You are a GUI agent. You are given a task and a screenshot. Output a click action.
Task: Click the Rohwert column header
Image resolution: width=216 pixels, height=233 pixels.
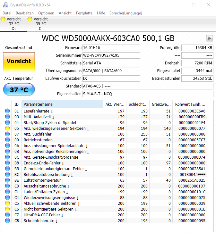point(190,104)
